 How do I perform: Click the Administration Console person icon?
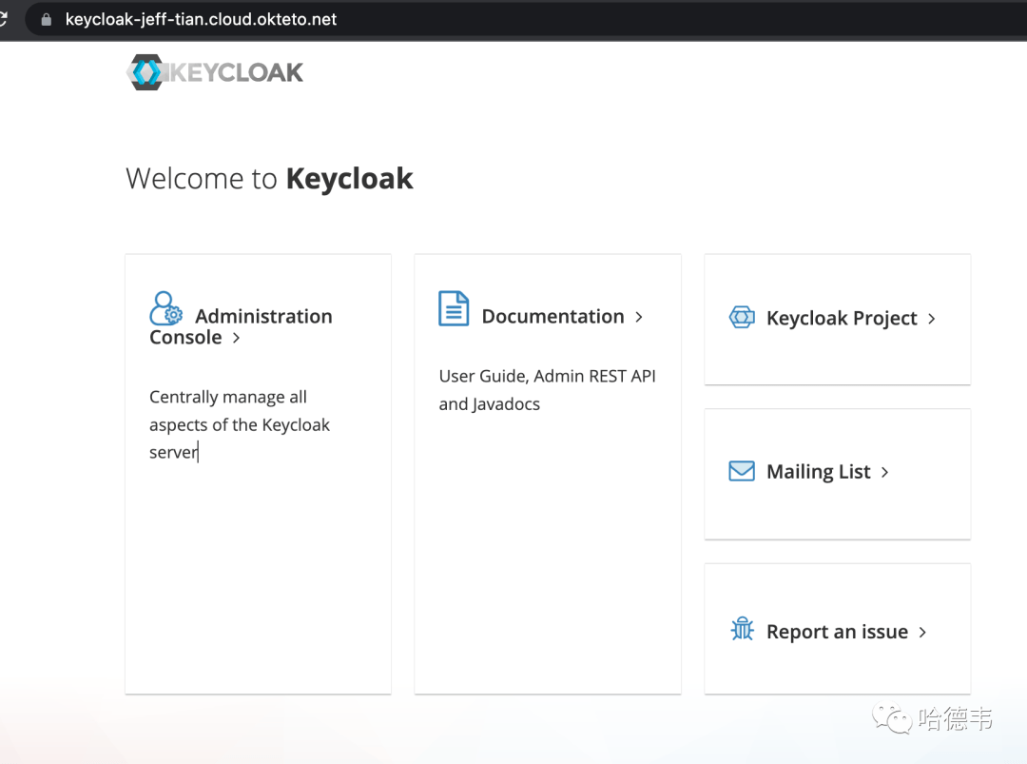(x=166, y=308)
